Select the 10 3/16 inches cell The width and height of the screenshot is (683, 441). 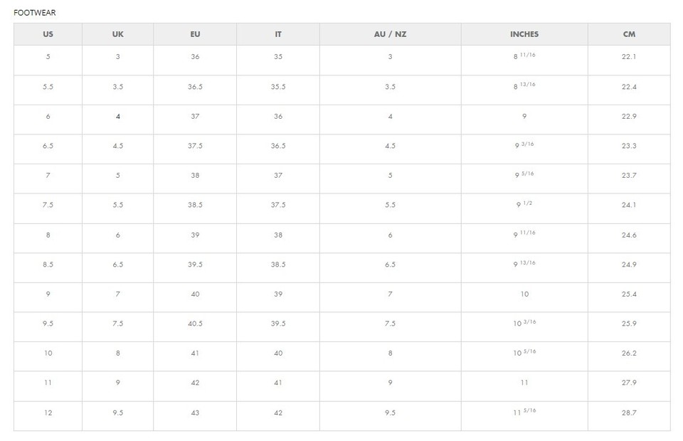[x=524, y=324]
